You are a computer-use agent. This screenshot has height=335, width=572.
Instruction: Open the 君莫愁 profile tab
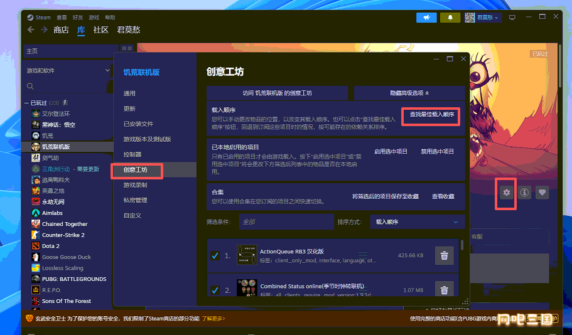coord(129,30)
